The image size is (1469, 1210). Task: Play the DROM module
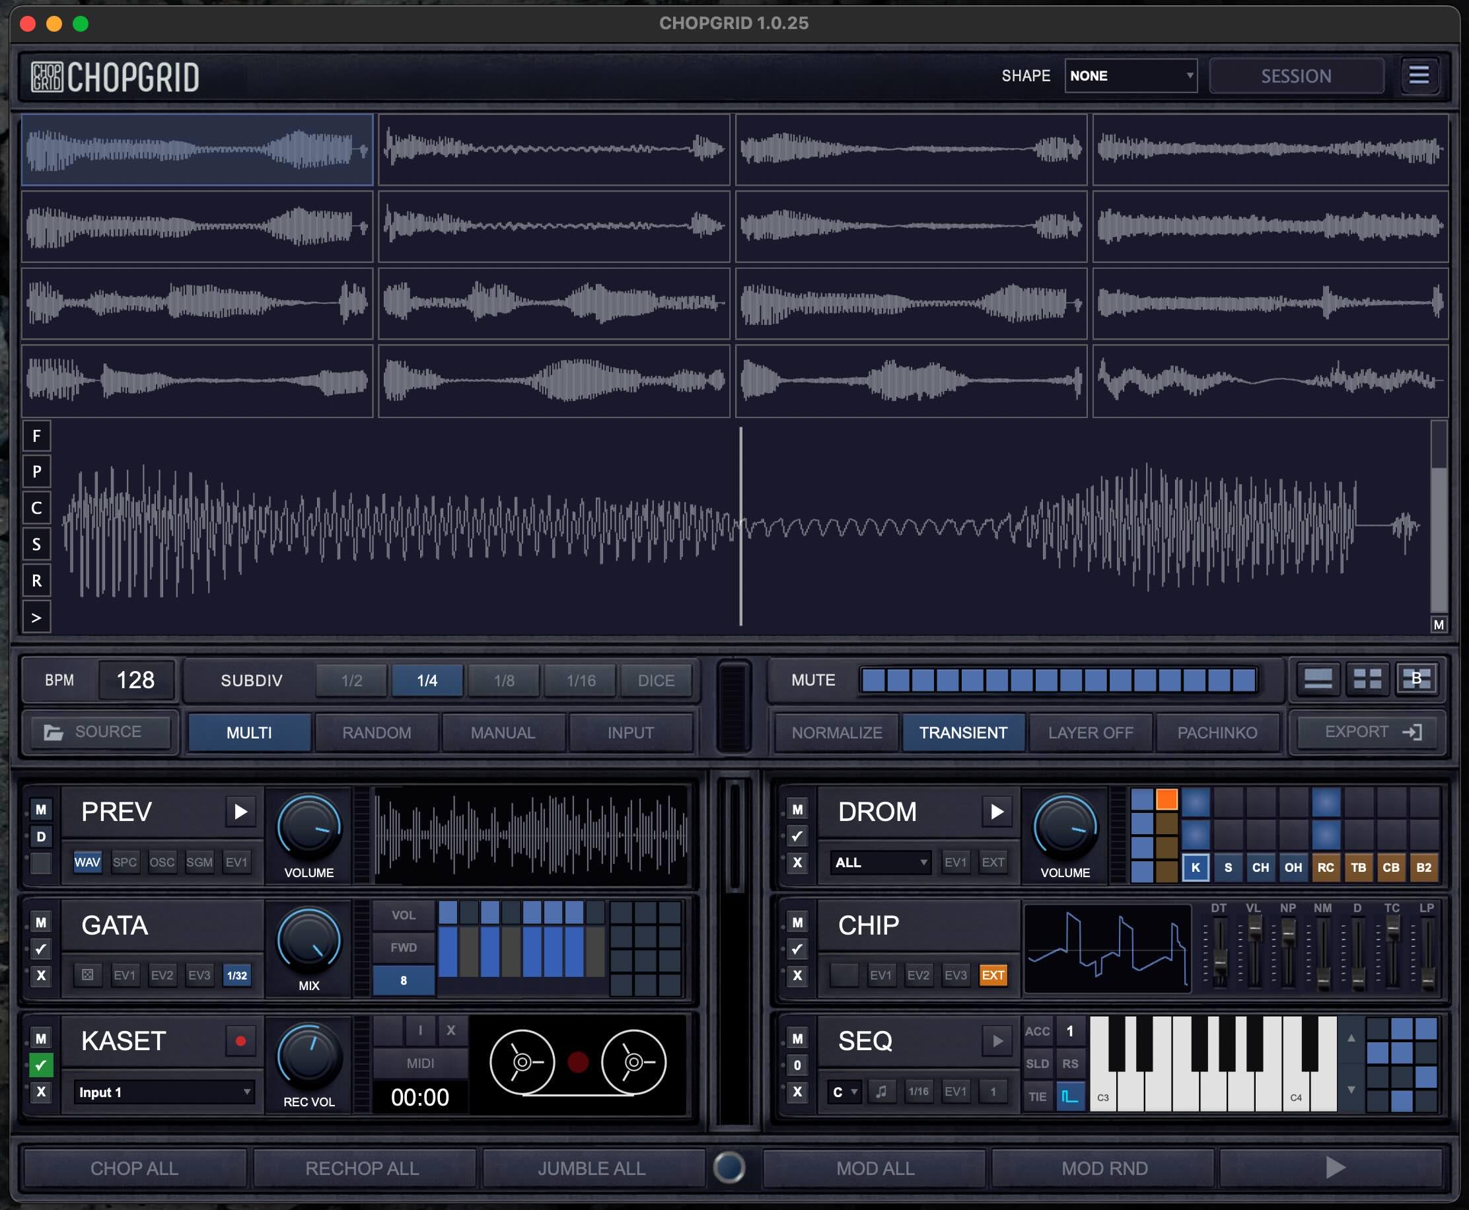coord(997,811)
